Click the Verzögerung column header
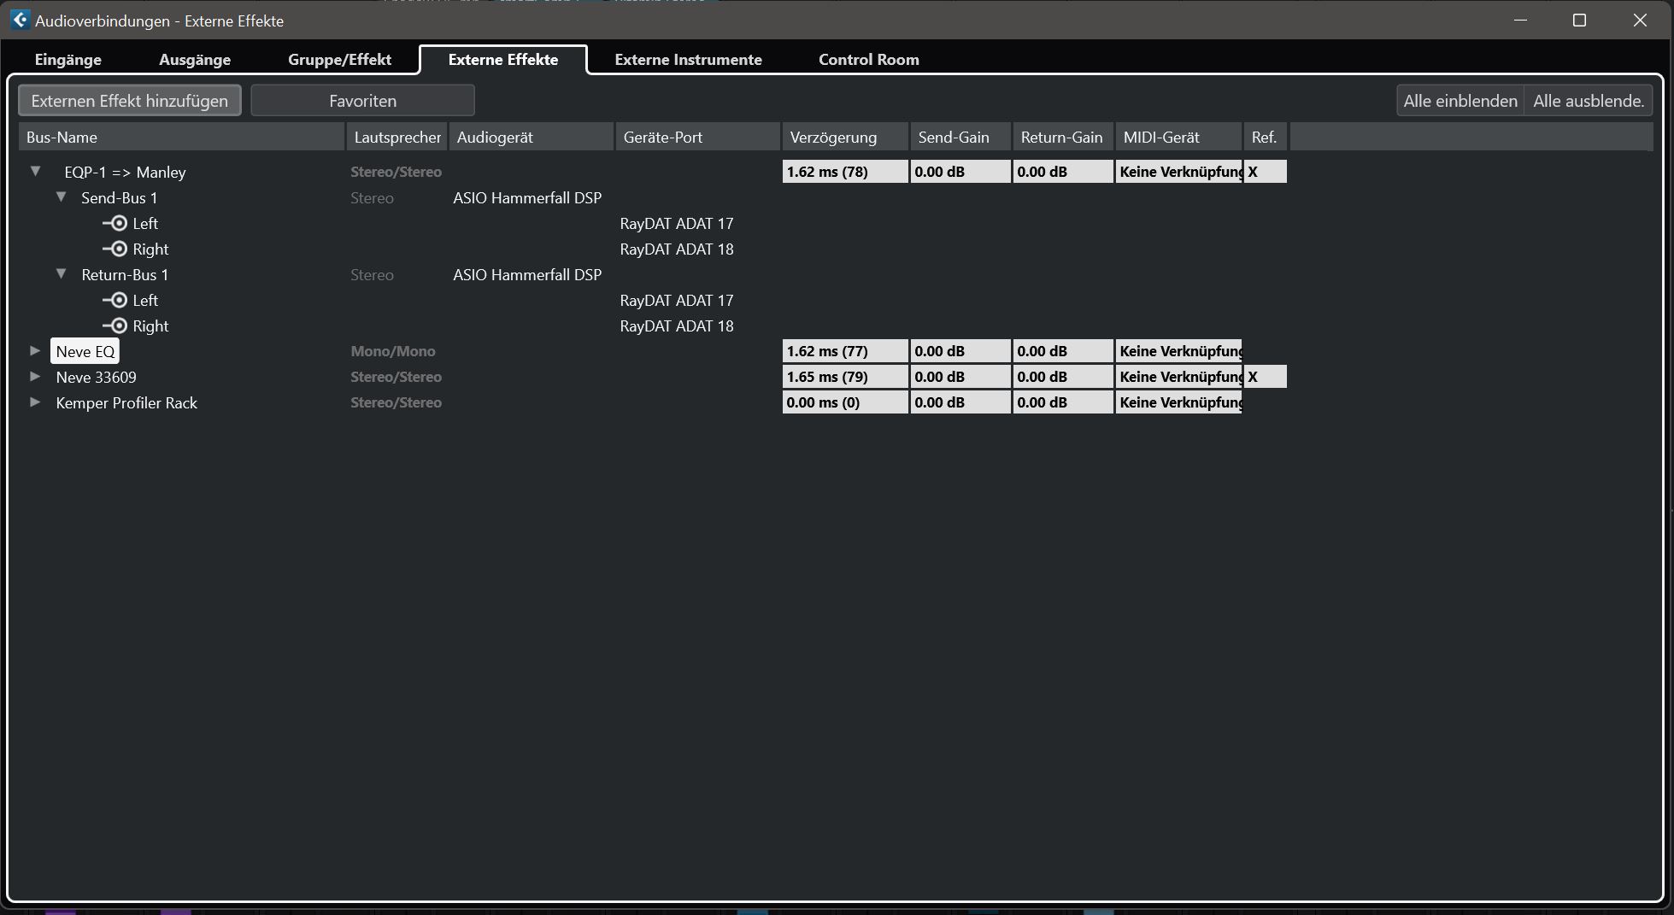The image size is (1674, 915). 845,137
